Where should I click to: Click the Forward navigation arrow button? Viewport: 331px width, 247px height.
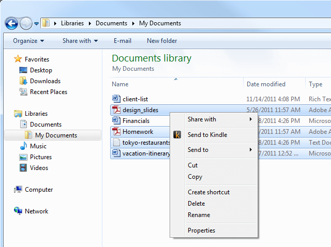tap(26, 23)
